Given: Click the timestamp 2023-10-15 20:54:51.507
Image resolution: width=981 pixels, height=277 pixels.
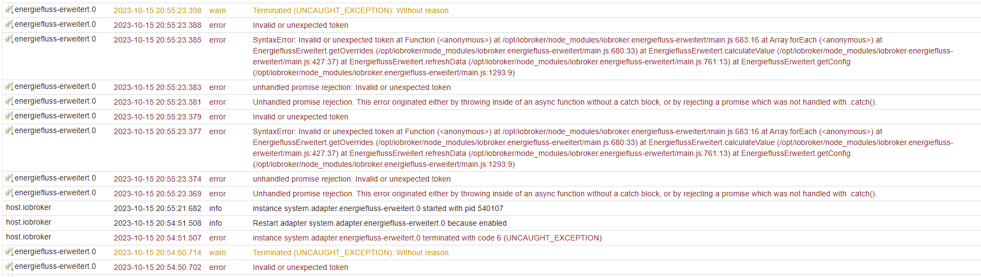Looking at the screenshot, I should tap(157, 238).
